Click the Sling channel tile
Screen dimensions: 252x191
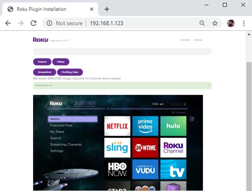[x=117, y=148]
